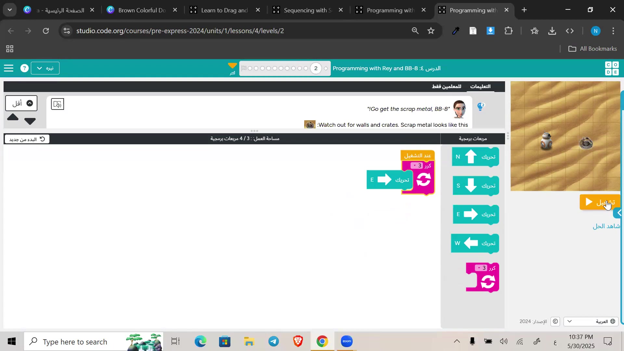This screenshot has height=351, width=624.
Task: Click the copyright icon
Action: coord(556,321)
